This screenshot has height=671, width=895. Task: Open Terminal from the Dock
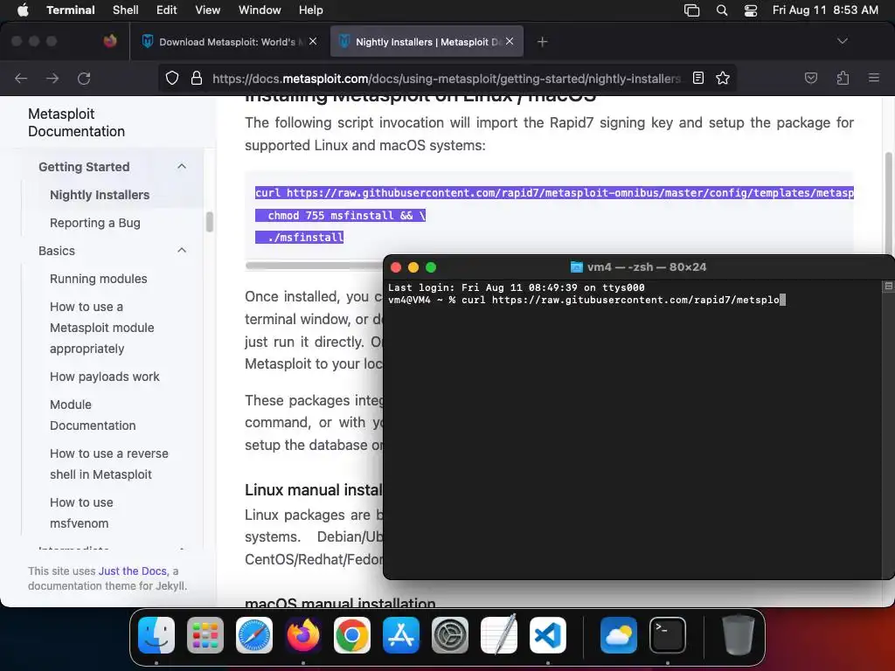click(668, 635)
